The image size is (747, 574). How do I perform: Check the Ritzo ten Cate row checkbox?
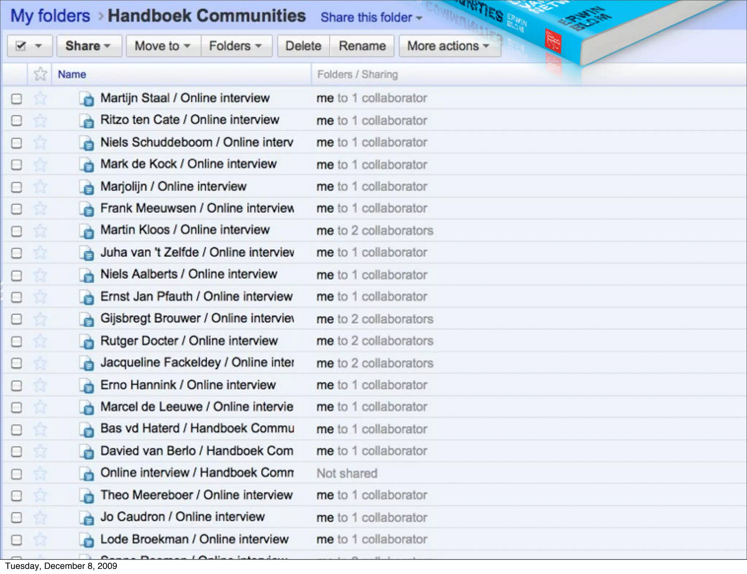tap(16, 120)
